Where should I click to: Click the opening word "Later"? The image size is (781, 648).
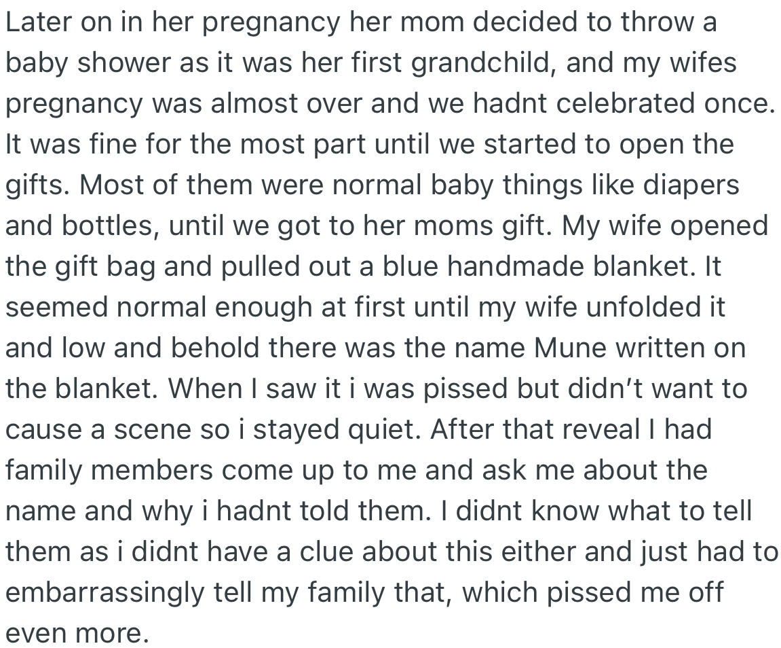[x=37, y=22]
